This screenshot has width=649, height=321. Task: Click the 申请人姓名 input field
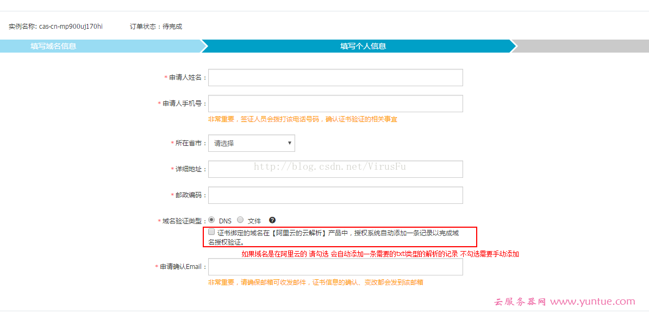(x=335, y=78)
